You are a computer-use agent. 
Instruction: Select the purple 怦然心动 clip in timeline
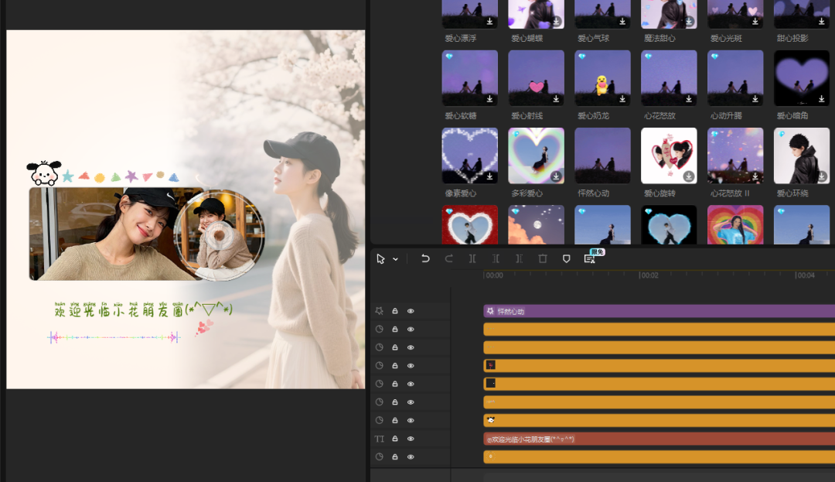(657, 311)
